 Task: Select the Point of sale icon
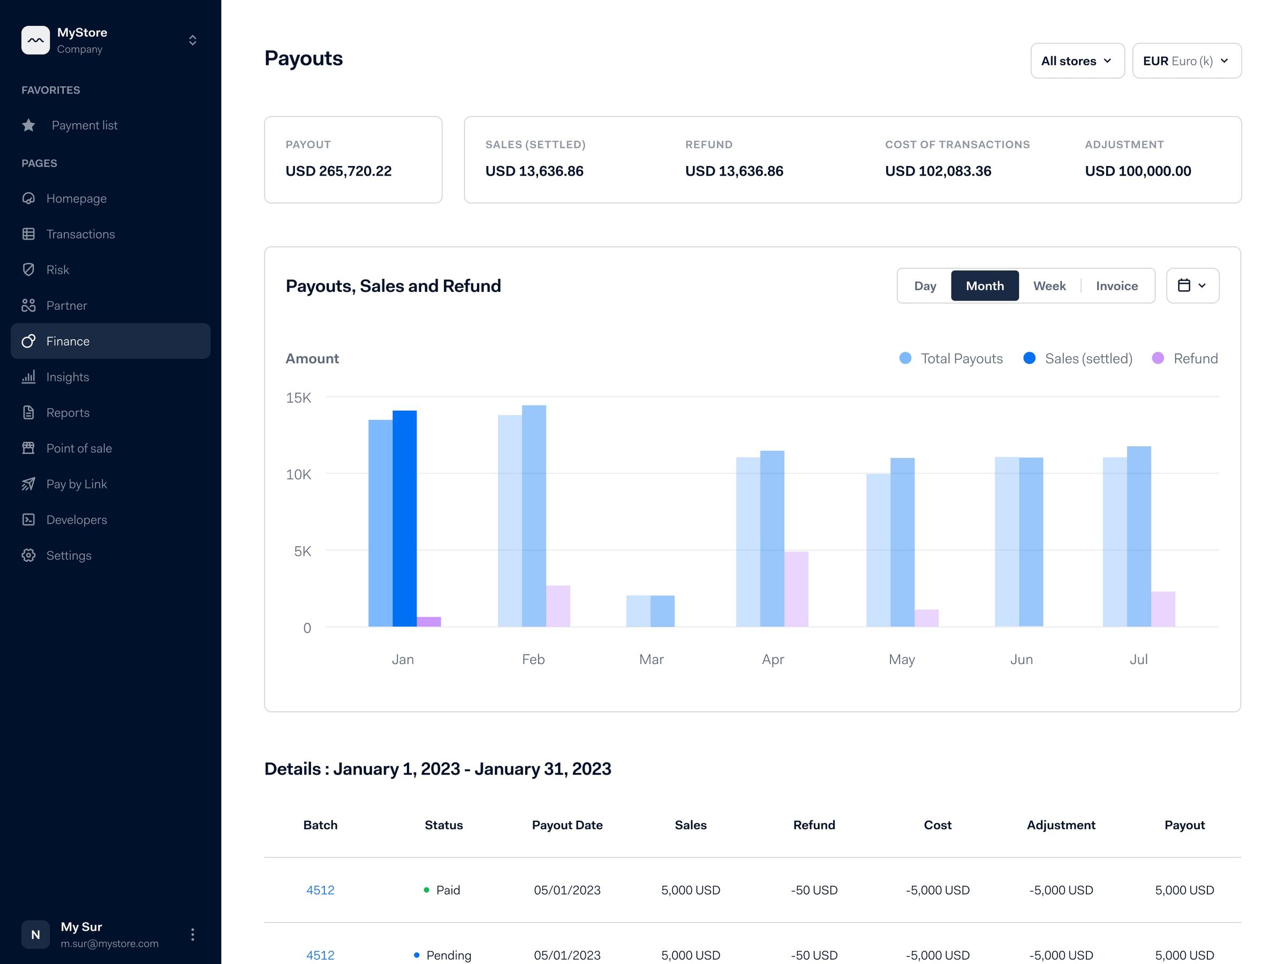point(28,448)
